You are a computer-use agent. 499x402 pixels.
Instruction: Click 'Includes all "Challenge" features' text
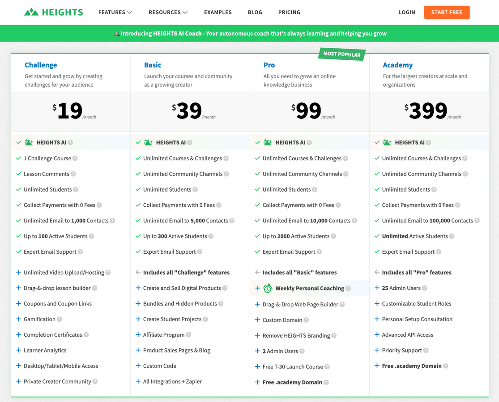187,272
